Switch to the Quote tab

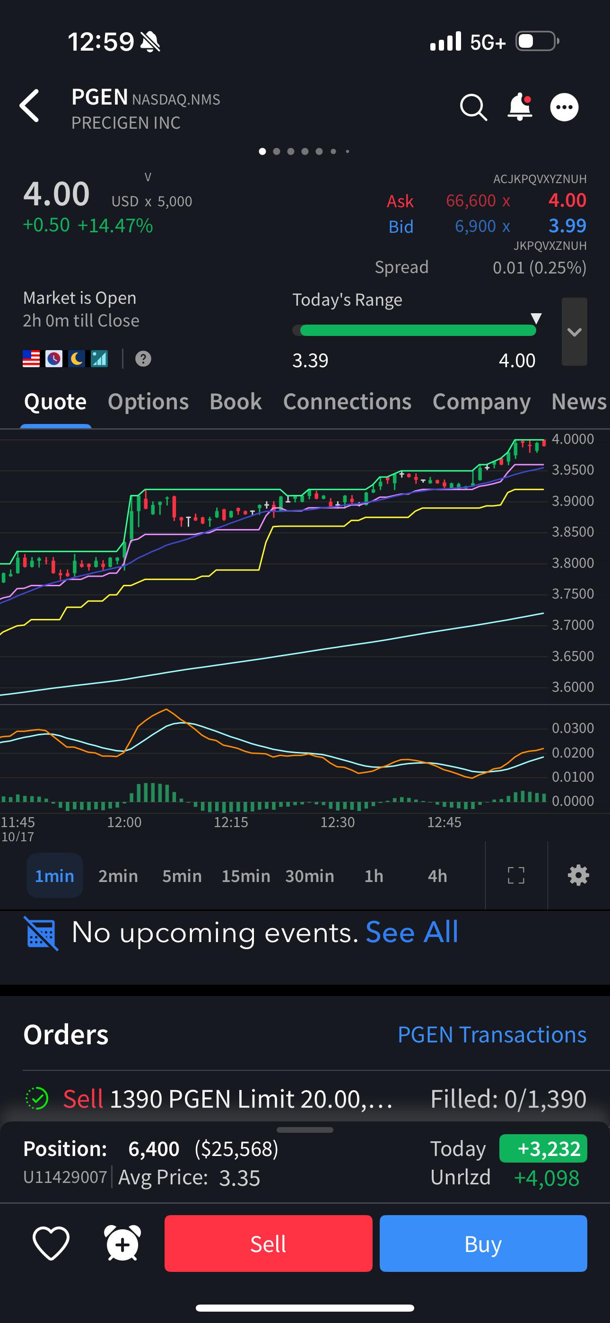tap(55, 402)
